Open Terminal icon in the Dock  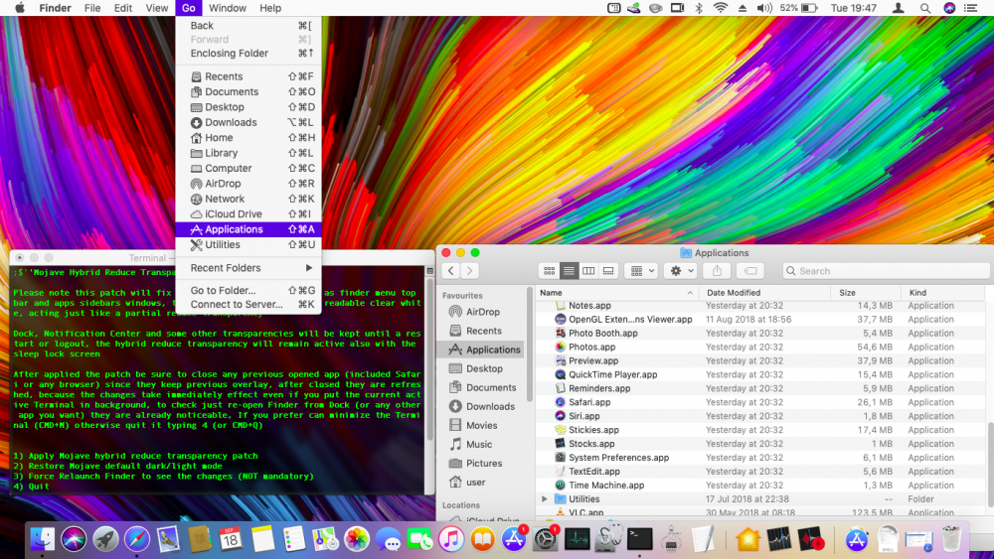point(639,539)
